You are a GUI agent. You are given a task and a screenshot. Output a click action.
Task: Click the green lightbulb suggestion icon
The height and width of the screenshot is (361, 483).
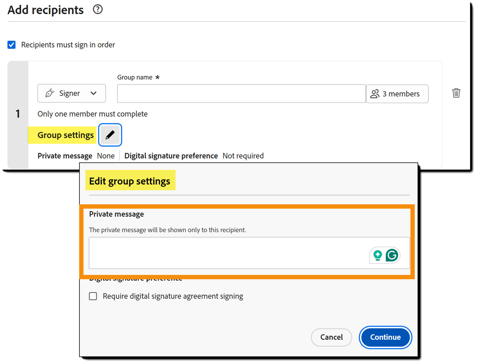tap(377, 255)
